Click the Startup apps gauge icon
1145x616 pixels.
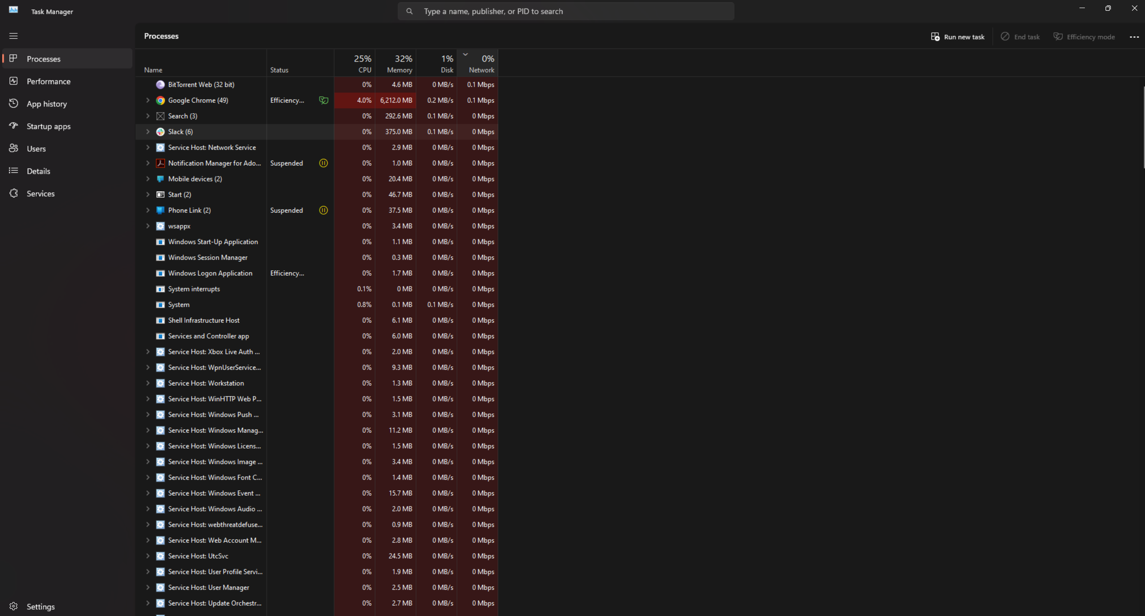(x=13, y=126)
